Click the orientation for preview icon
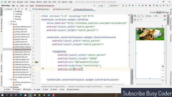 (x=139, y=16)
